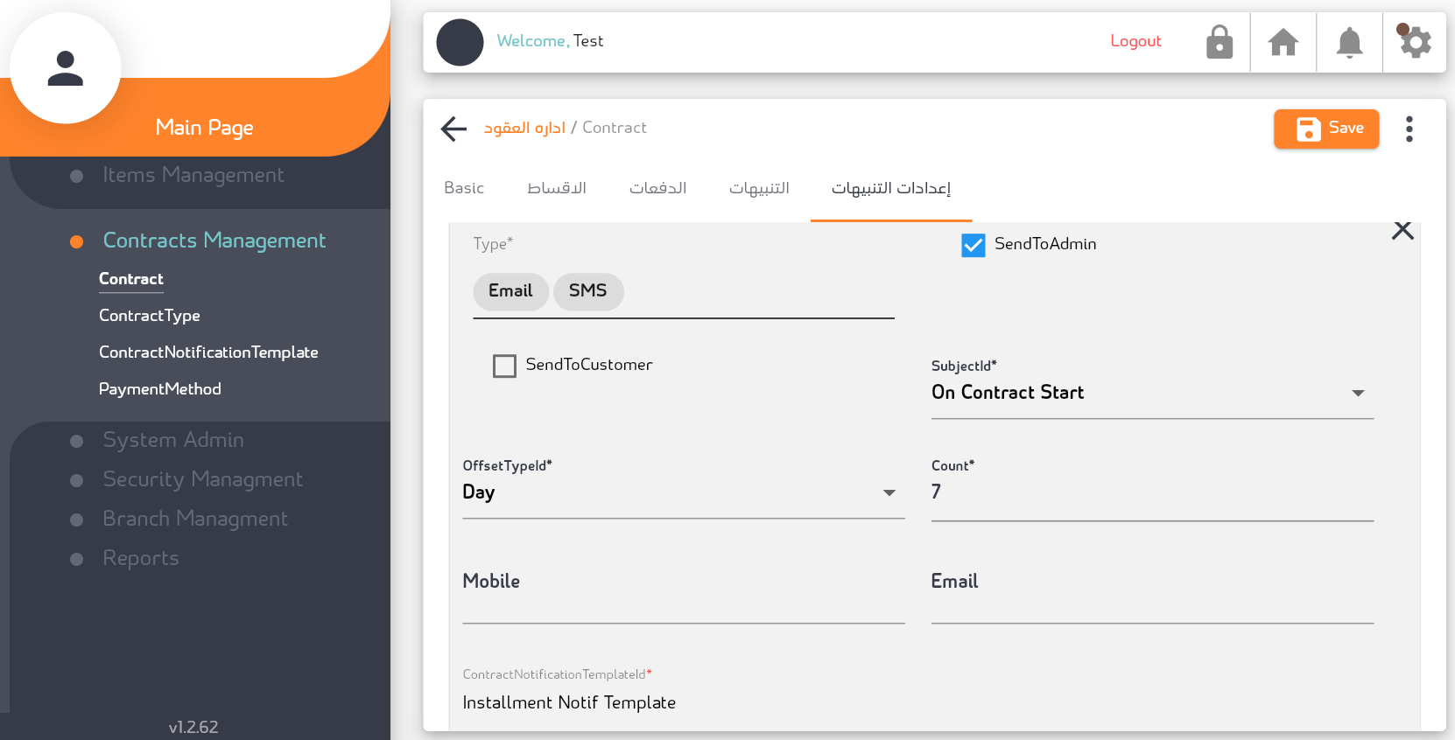Viewport: 1455px width, 740px height.
Task: Switch to the Basic tab
Action: [464, 188]
